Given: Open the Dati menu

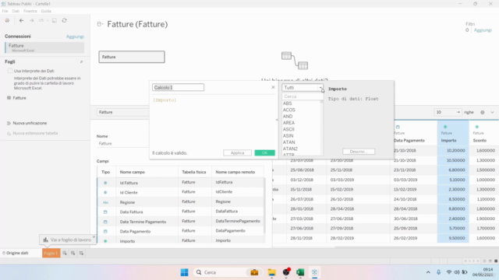Looking at the screenshot, I should tap(16, 11).
